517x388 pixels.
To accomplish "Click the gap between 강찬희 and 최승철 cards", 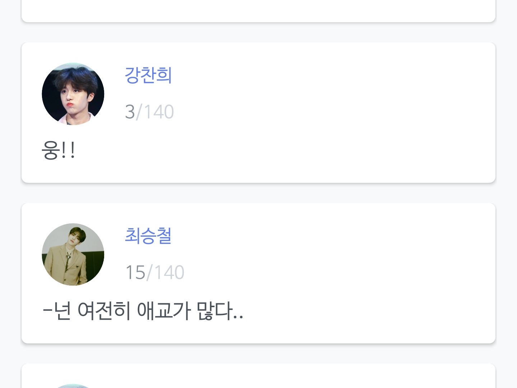I will (x=258, y=193).
